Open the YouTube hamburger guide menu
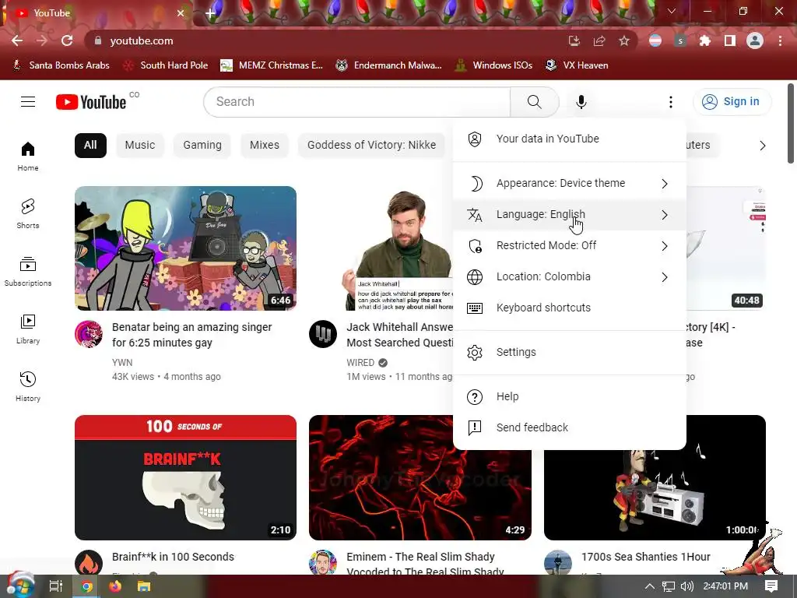797x598 pixels. (28, 102)
